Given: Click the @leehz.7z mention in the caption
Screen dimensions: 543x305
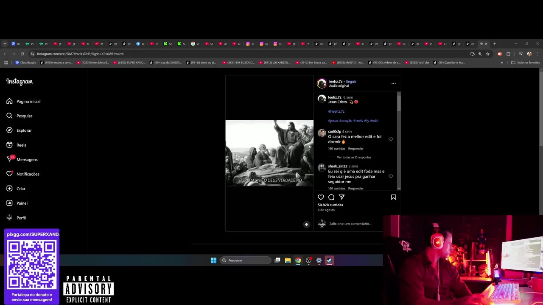Looking at the screenshot, I should click(x=336, y=111).
